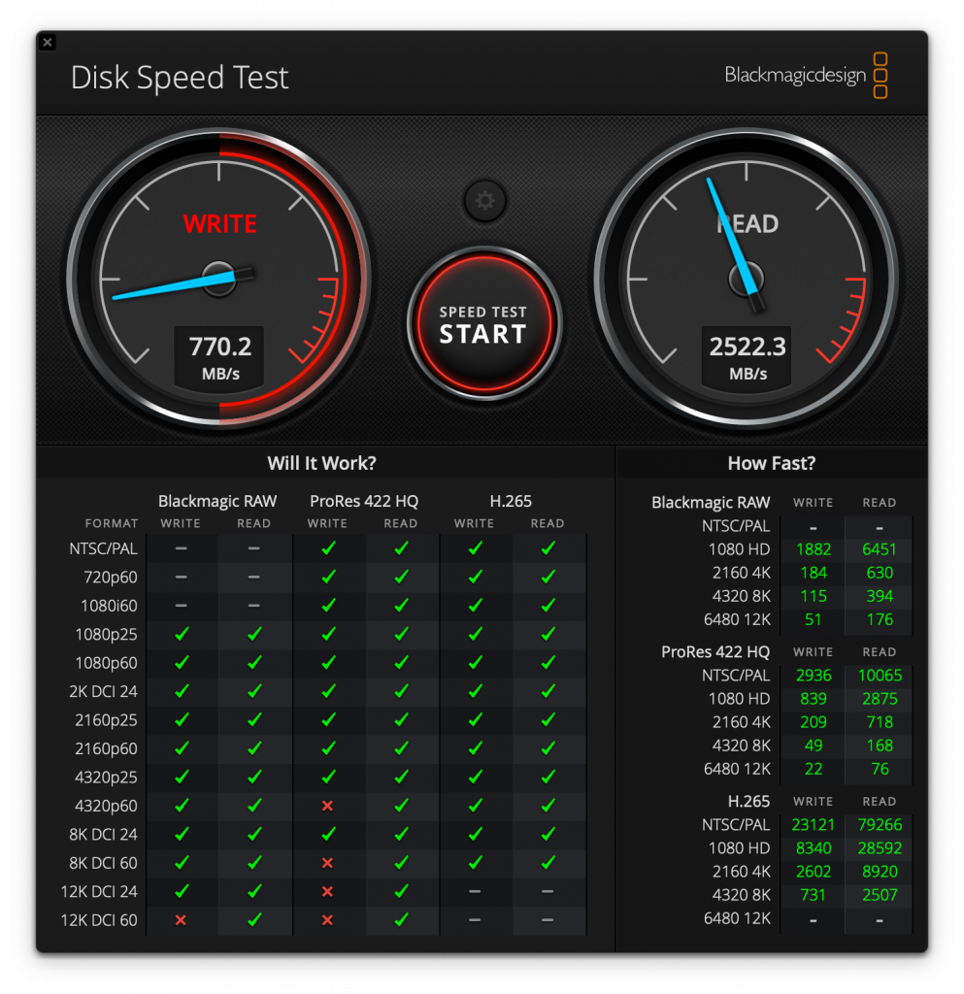The image size is (964, 994).
Task: Click NTSC/PAL ProRes write checkmark
Action: pyautogui.click(x=328, y=547)
